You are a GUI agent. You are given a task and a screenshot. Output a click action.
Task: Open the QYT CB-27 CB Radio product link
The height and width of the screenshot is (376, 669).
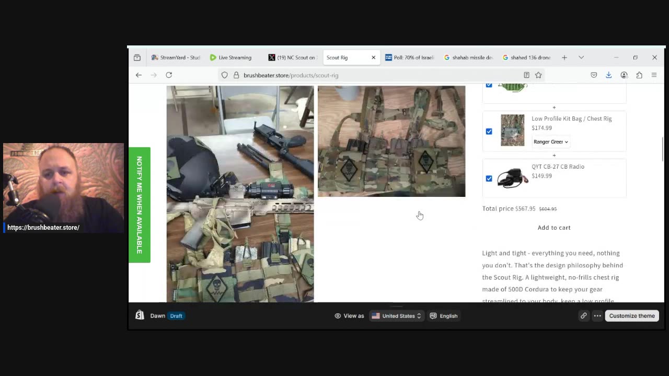(558, 167)
